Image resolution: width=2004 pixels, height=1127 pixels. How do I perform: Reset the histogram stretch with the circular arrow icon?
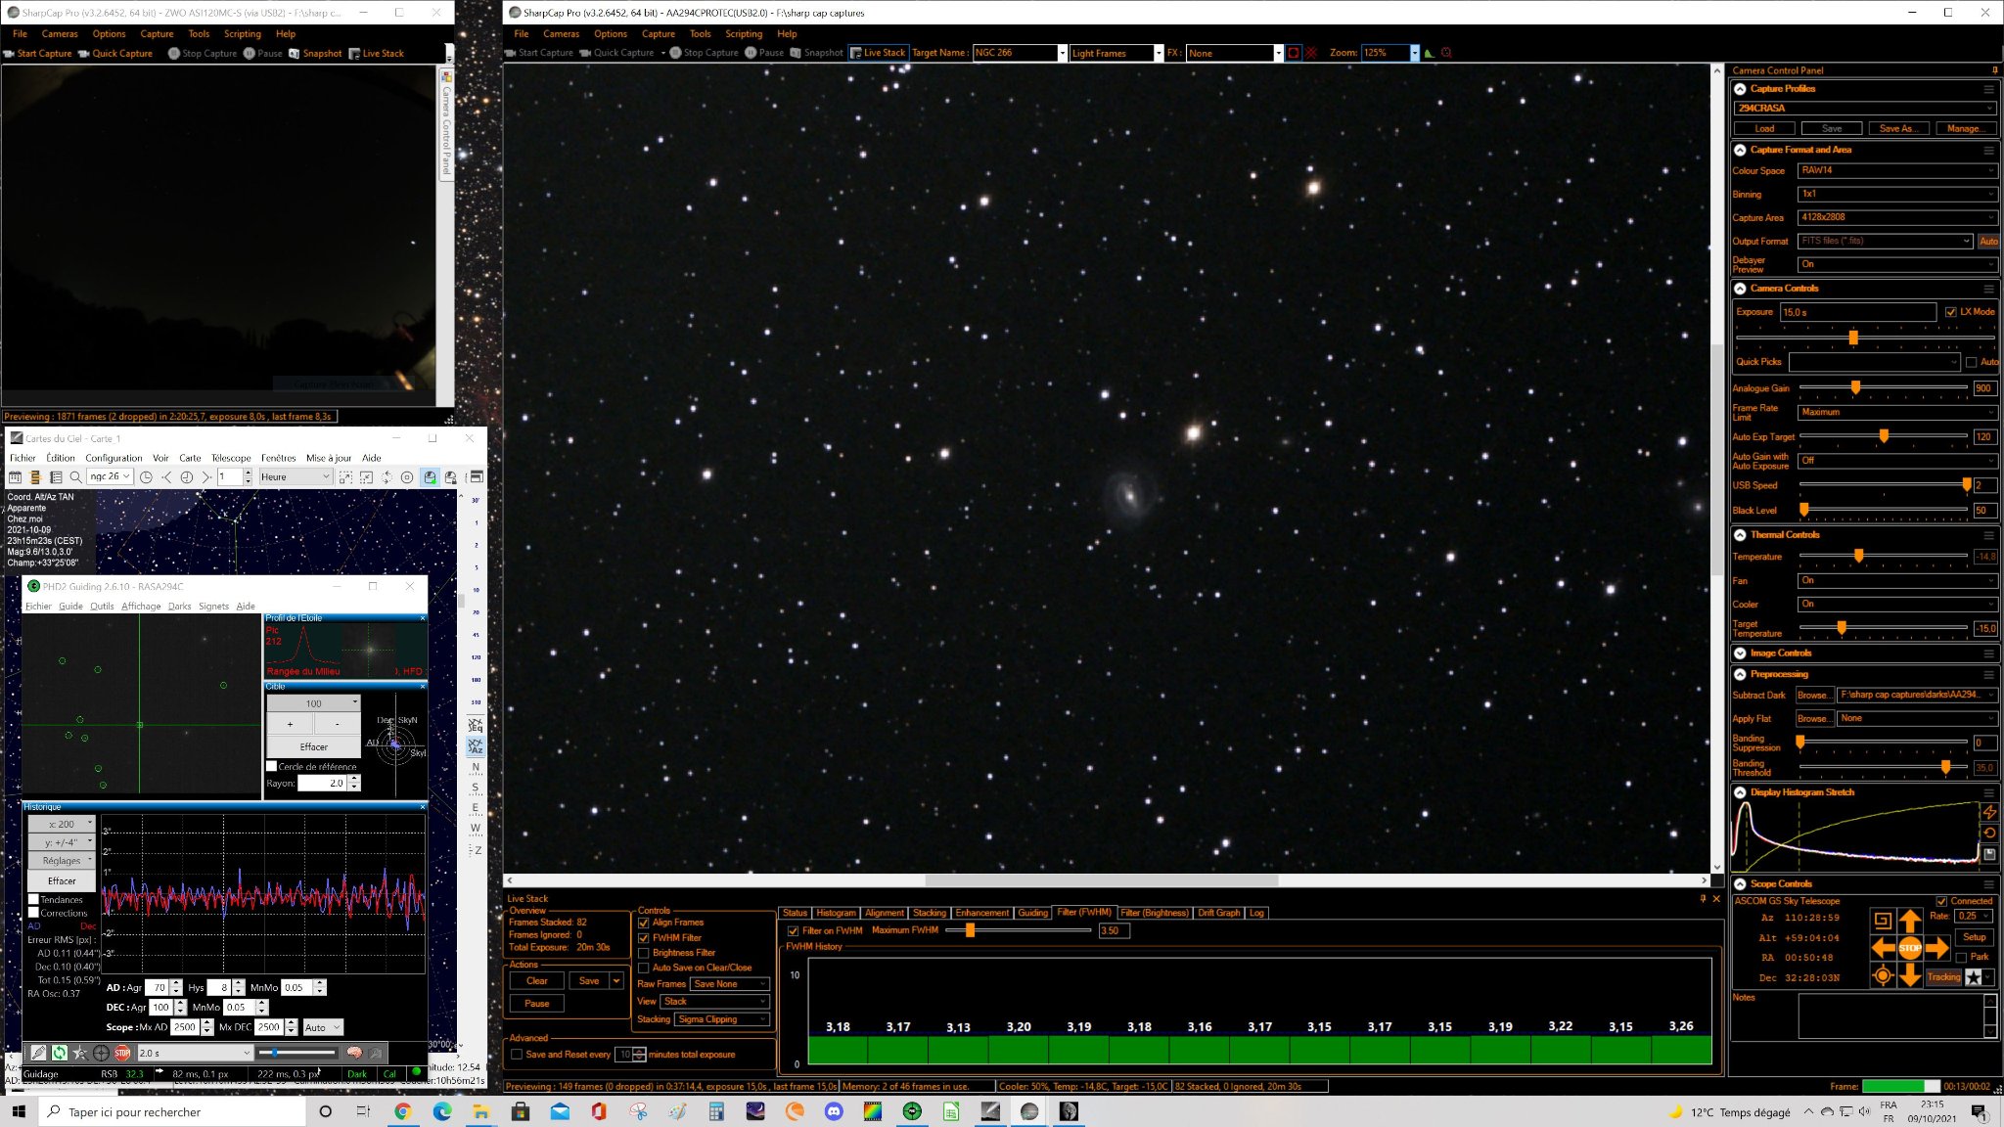click(x=1989, y=834)
